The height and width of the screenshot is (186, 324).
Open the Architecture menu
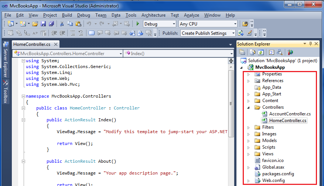(x=153, y=15)
